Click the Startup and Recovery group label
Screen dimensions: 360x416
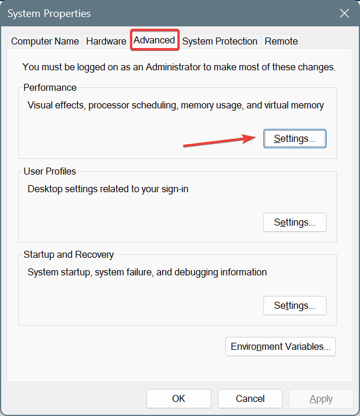(68, 255)
